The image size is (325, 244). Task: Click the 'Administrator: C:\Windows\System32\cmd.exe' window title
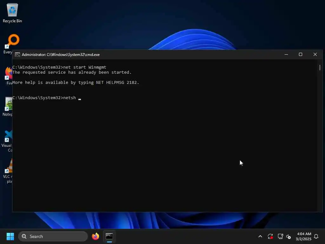coord(61,55)
